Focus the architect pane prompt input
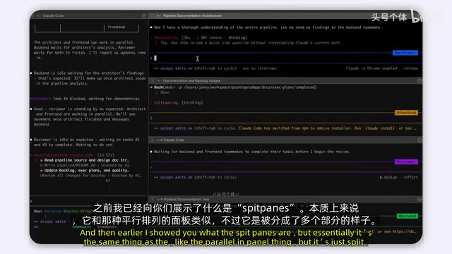This screenshot has width=452, height=254. coord(285,58)
